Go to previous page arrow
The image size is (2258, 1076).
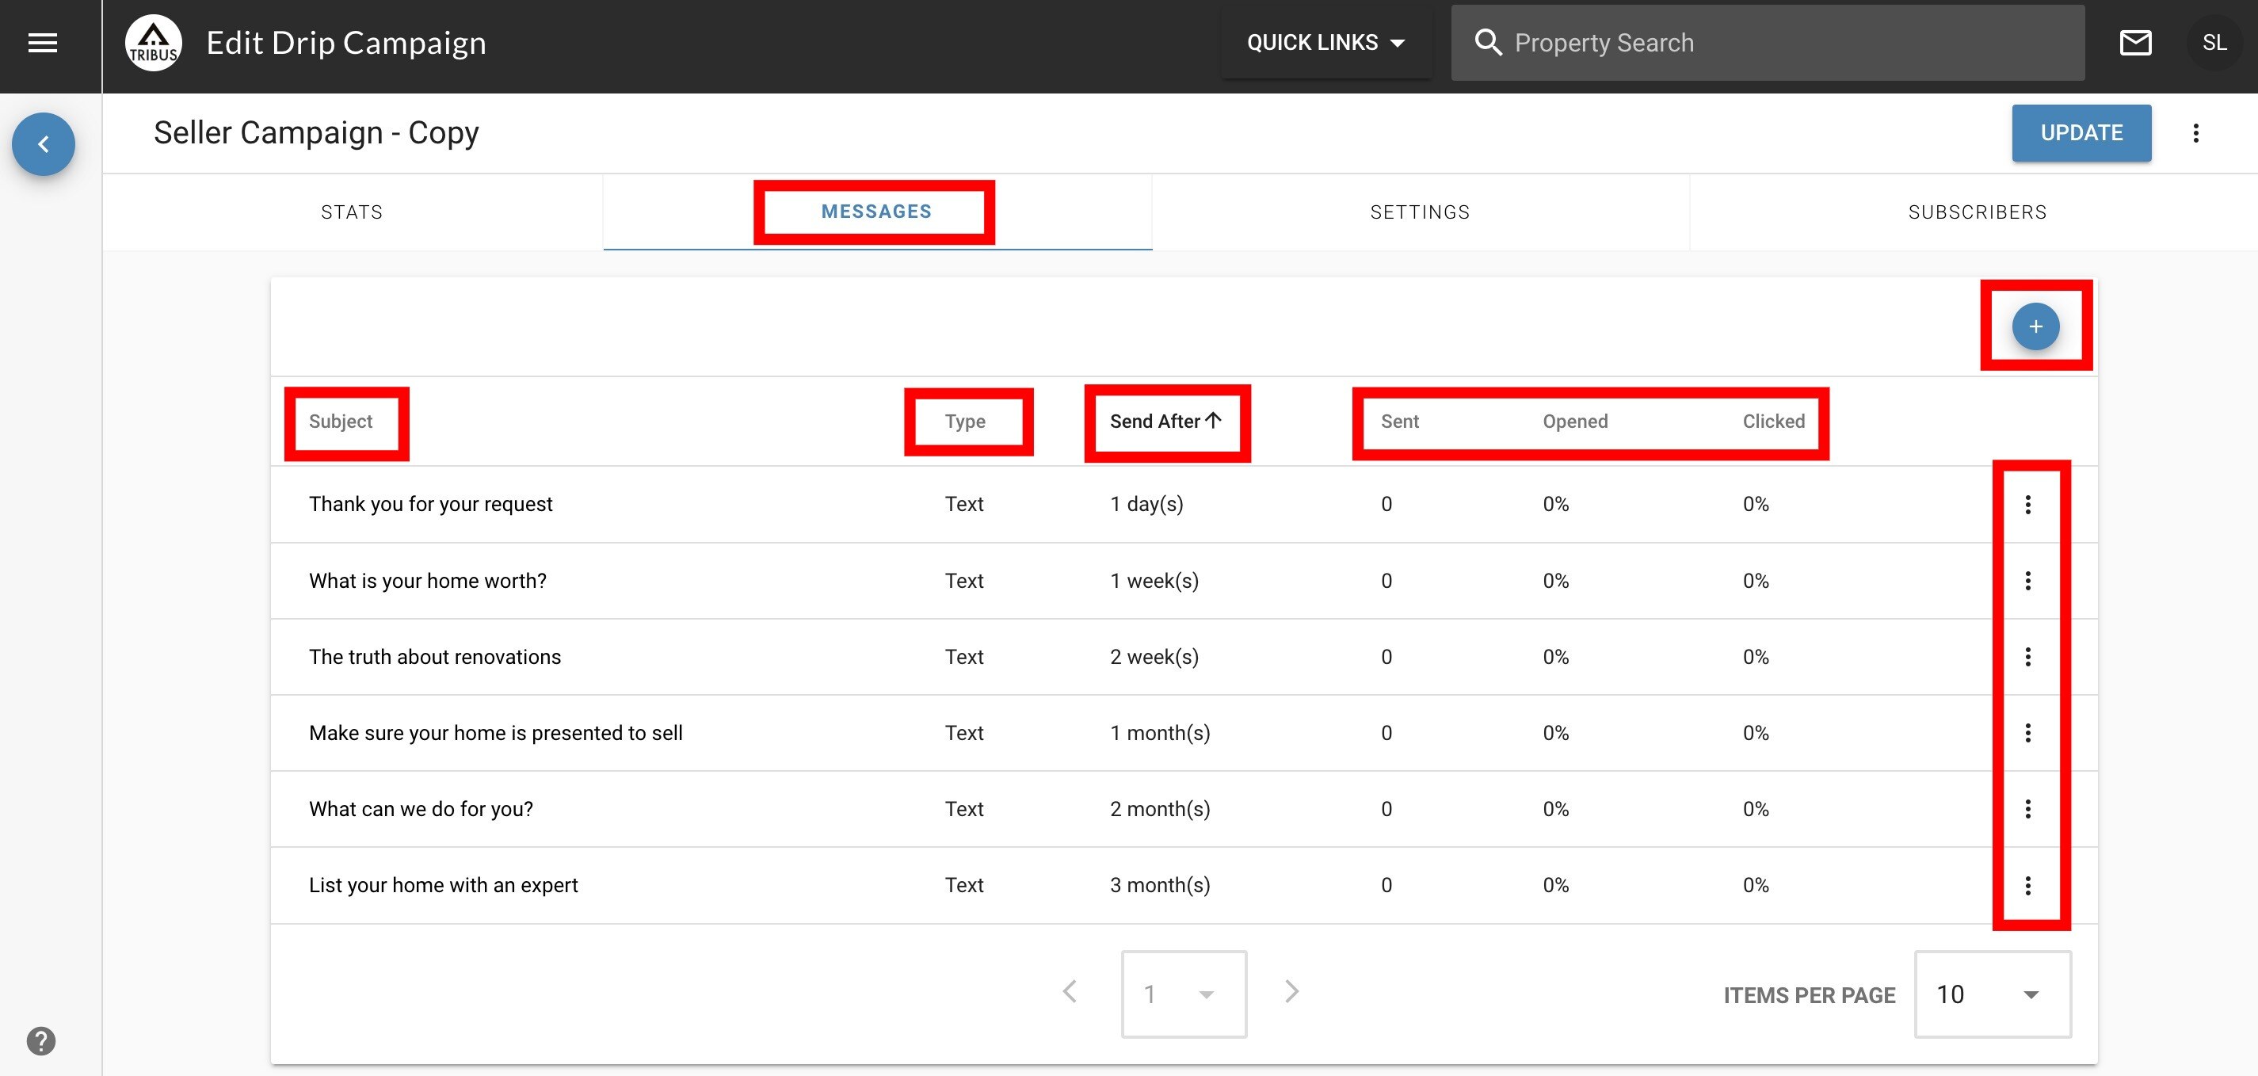(1070, 992)
